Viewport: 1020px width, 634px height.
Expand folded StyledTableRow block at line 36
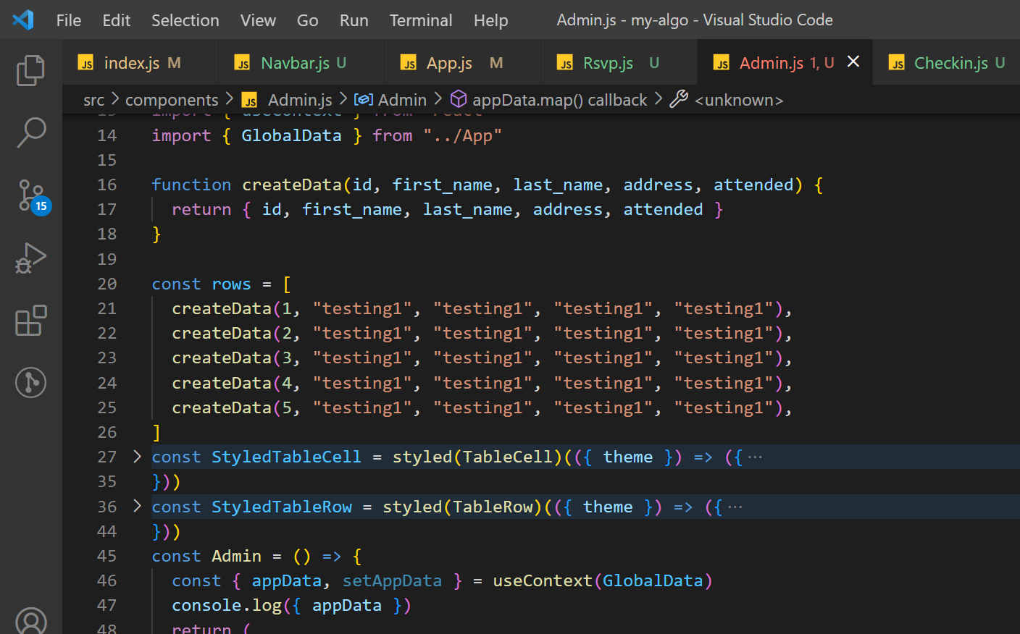coord(137,506)
